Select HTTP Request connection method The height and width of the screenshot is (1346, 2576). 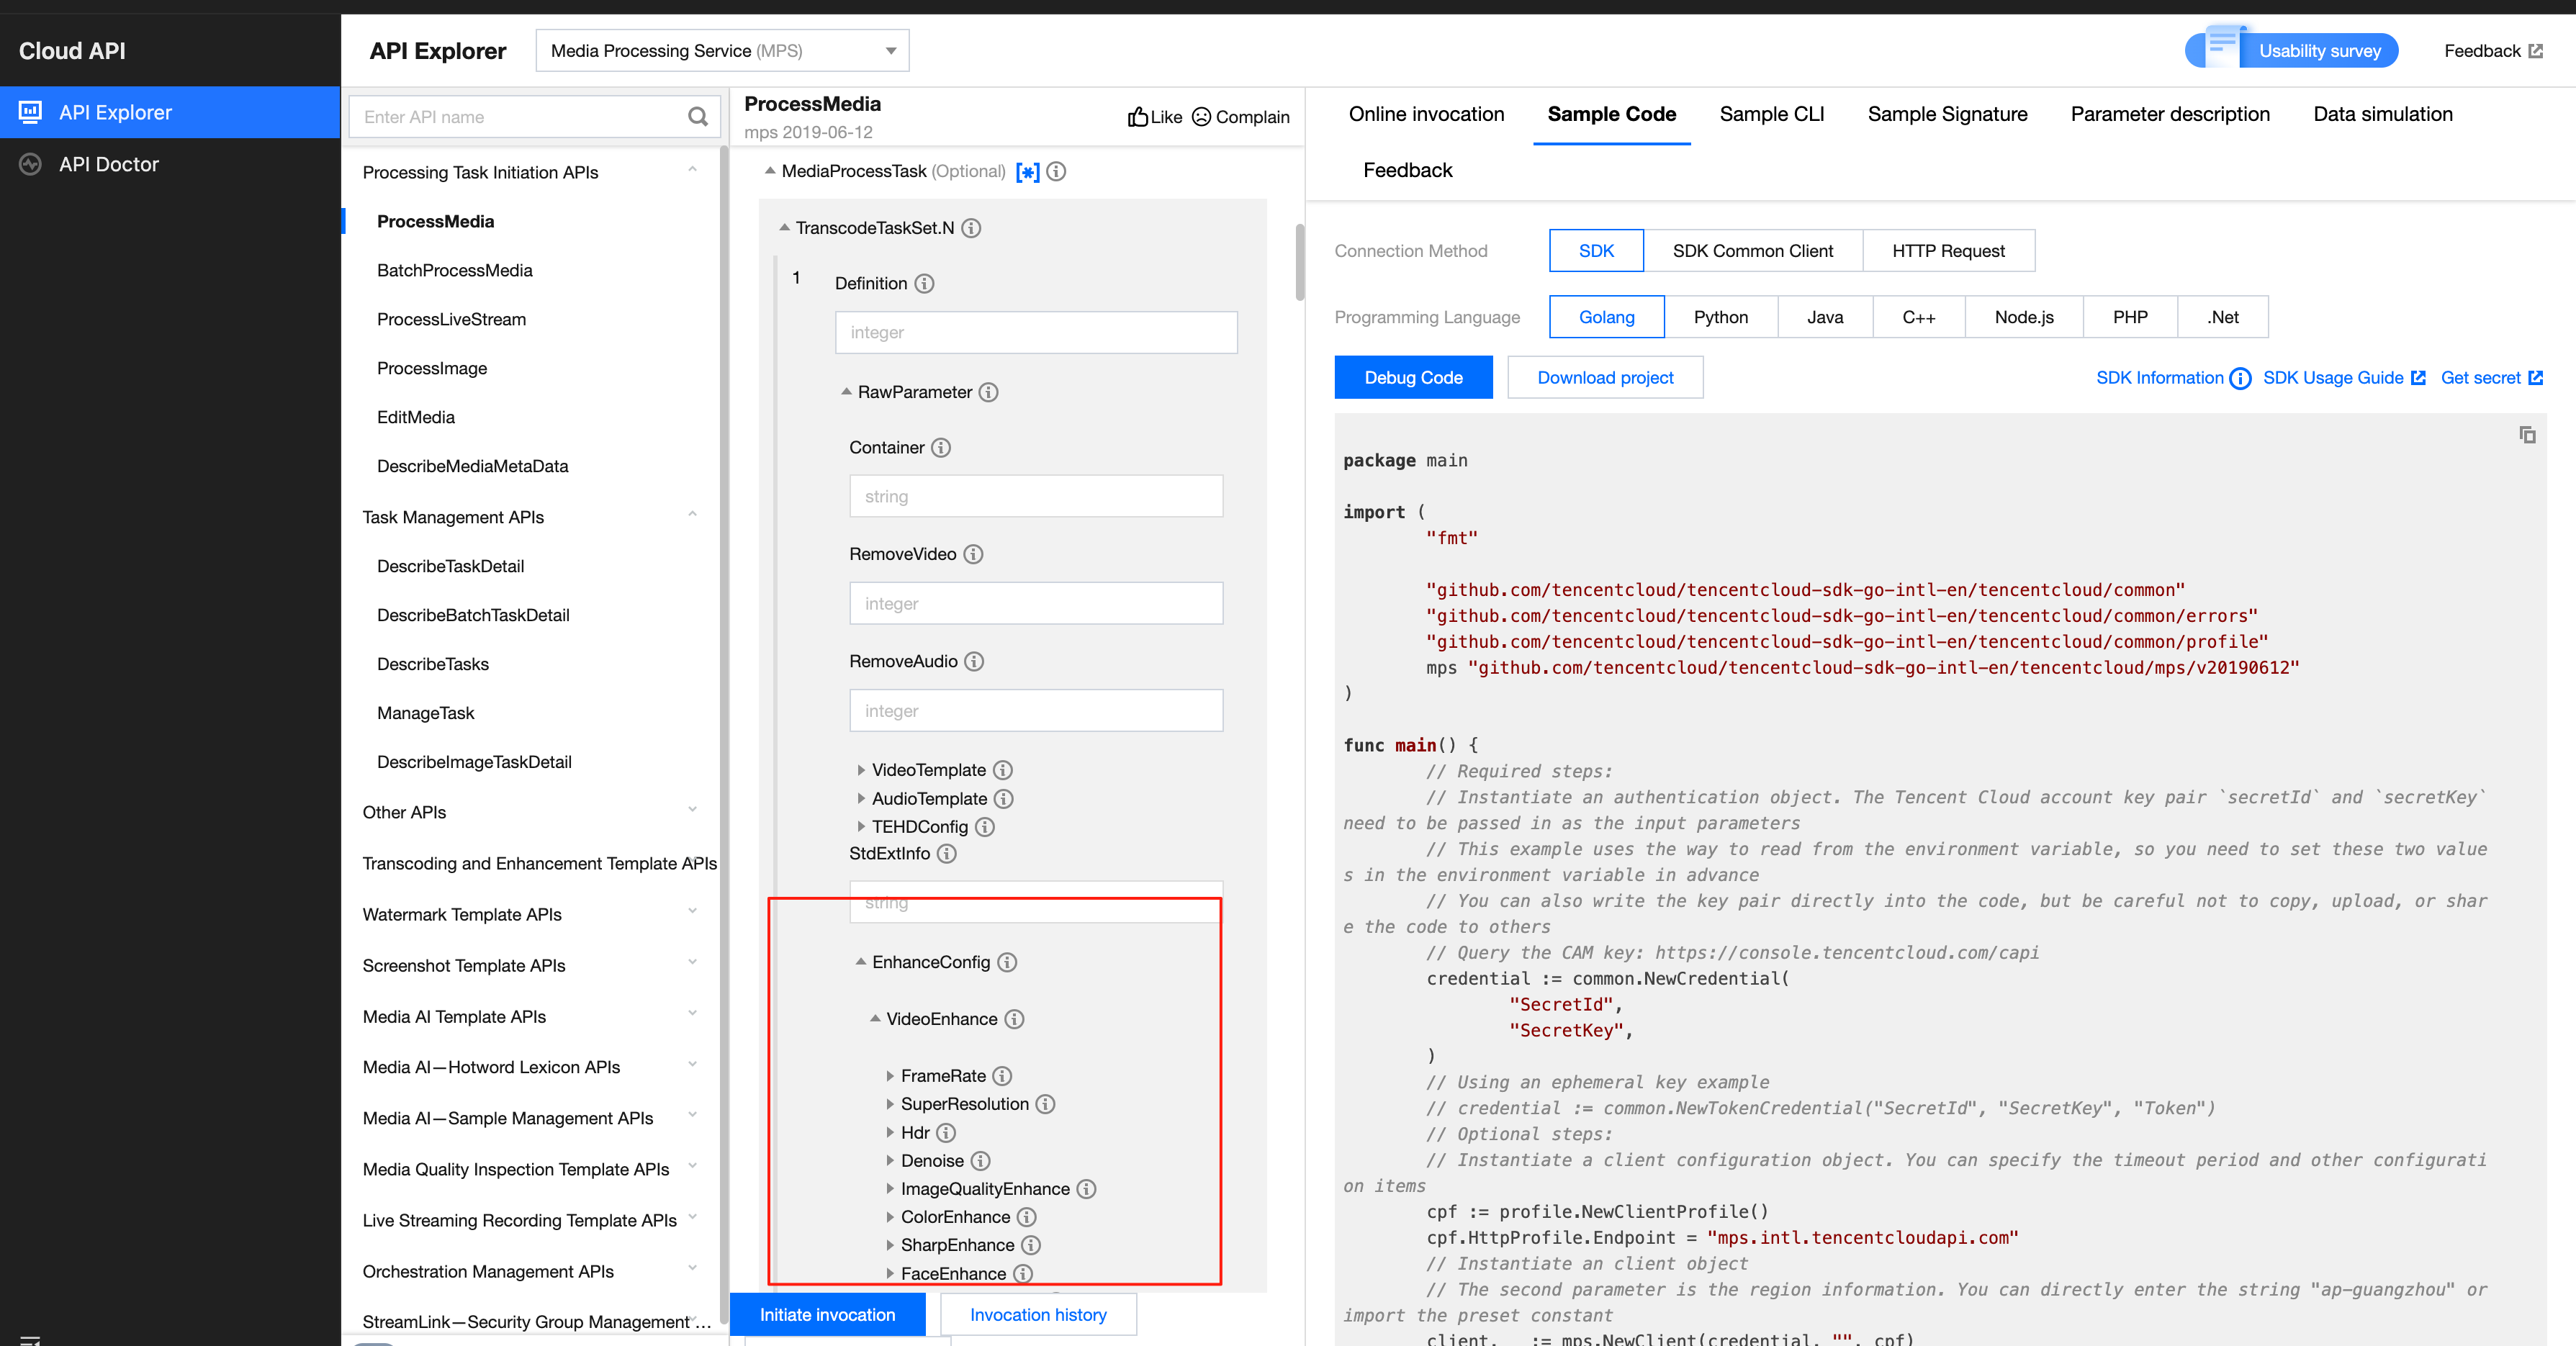pos(1947,251)
